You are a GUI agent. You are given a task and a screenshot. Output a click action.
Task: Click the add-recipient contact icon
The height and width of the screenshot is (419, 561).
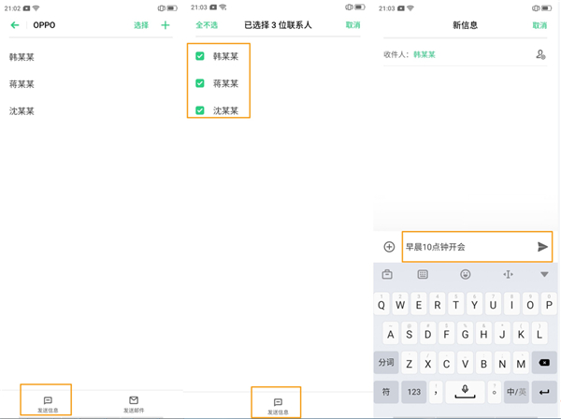[540, 55]
